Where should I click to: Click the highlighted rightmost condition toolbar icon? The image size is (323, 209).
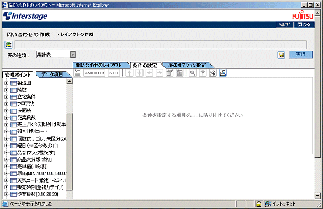coord(223,73)
